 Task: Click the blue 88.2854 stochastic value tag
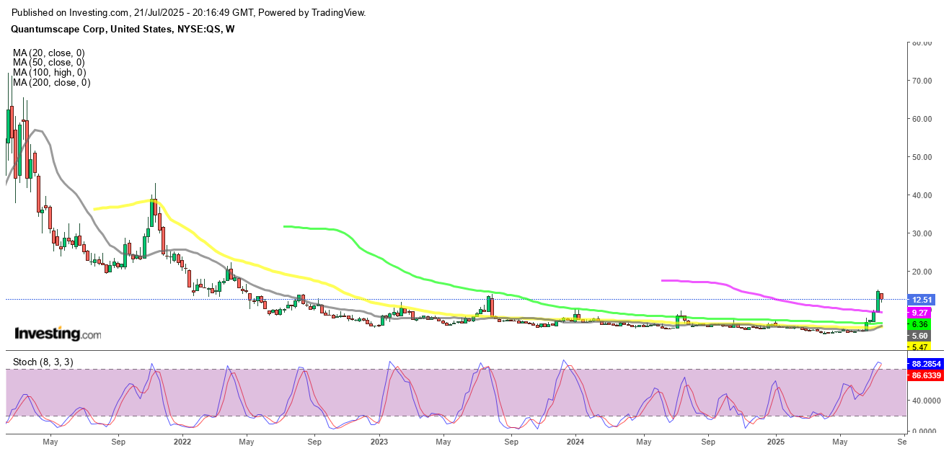[x=925, y=365]
